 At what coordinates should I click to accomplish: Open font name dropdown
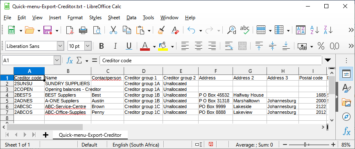click(x=60, y=46)
